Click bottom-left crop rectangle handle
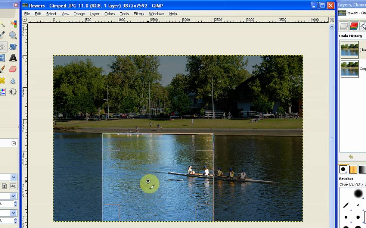The width and height of the screenshot is (366, 228). [x=111, y=212]
